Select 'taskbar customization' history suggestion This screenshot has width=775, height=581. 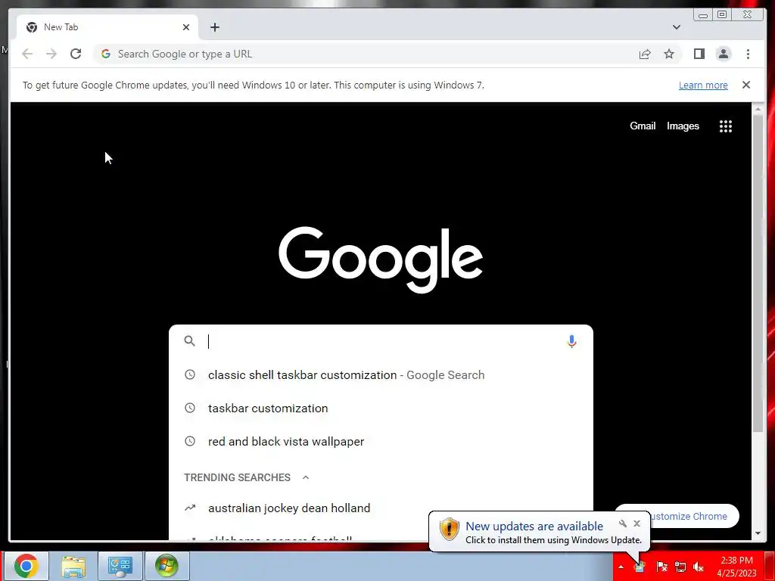[381, 408]
